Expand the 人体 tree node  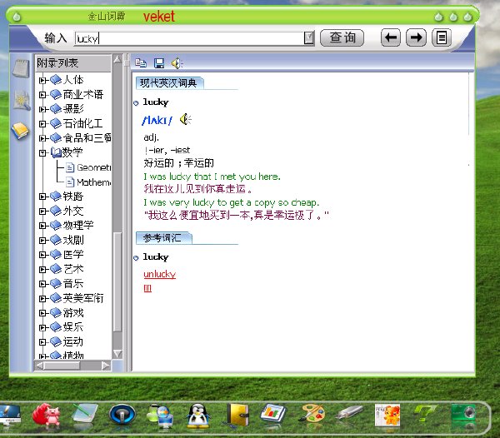[x=42, y=80]
